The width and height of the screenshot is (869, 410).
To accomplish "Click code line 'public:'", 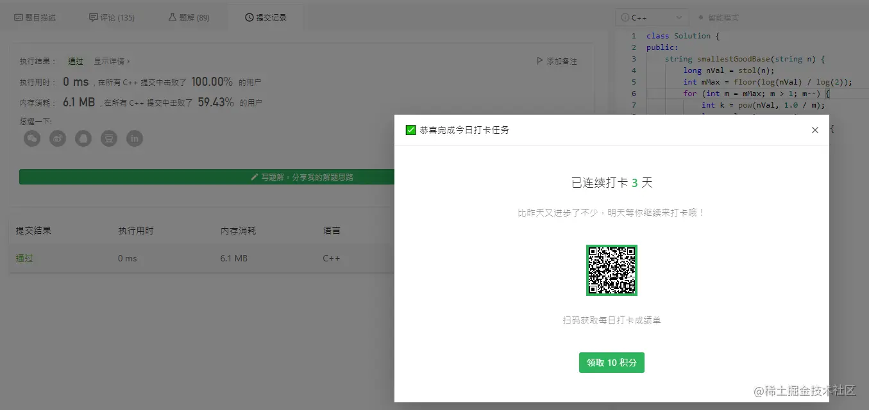I will 662,47.
